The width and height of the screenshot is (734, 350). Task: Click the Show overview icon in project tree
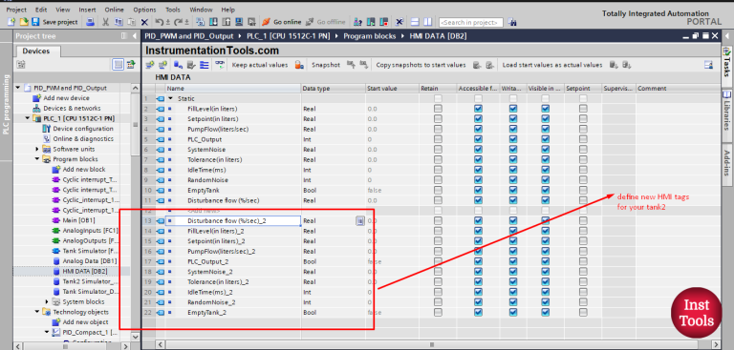pyautogui.click(x=131, y=64)
